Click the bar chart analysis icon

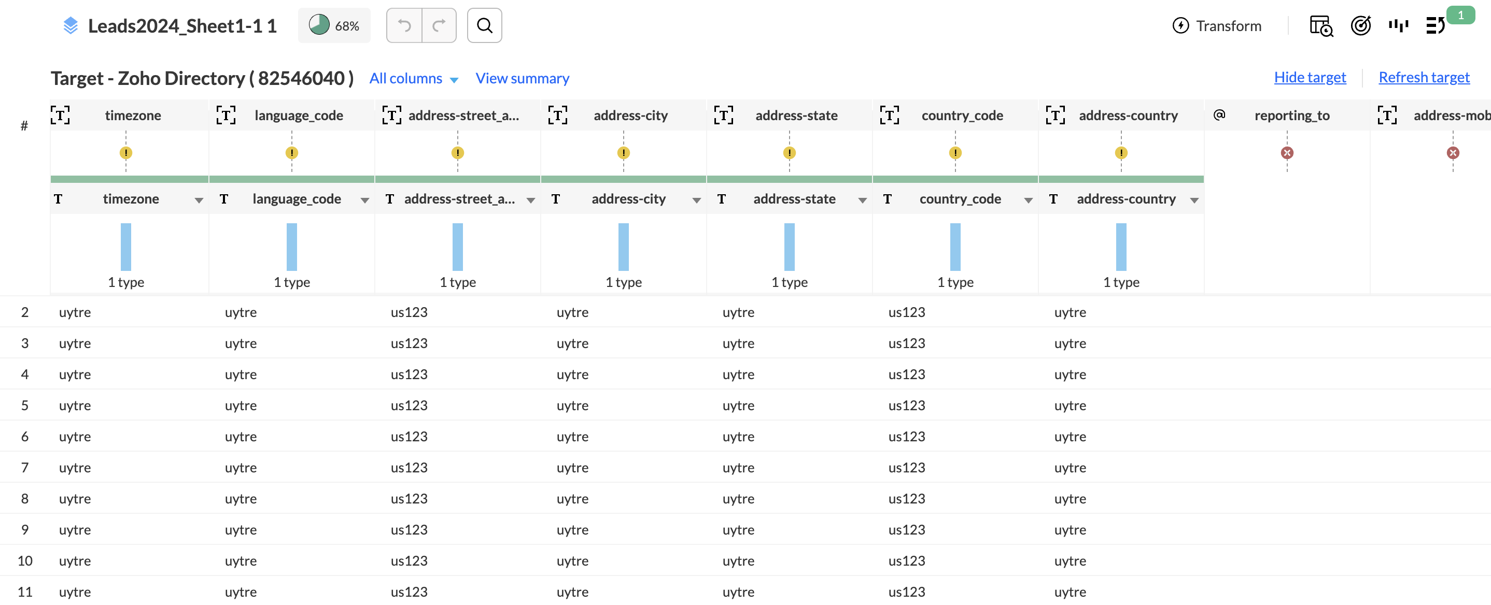1398,25
